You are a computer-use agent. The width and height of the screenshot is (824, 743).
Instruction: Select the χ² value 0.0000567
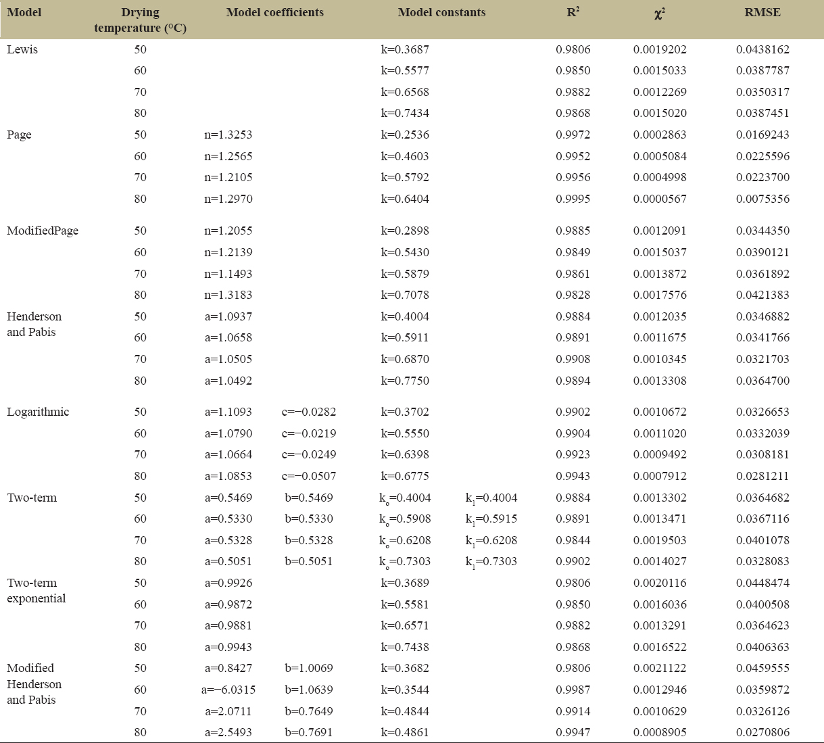pos(659,199)
